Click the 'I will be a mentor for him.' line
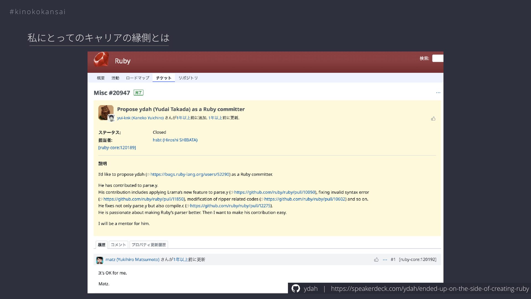 click(x=124, y=223)
